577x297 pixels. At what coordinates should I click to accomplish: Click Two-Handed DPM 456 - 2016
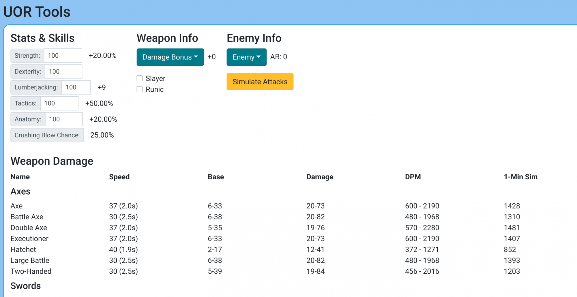pyautogui.click(x=422, y=271)
